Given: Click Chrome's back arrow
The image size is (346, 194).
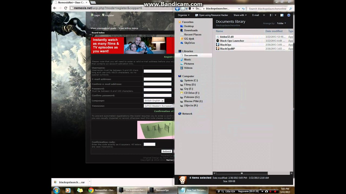Looking at the screenshot, I should pos(55,8).
